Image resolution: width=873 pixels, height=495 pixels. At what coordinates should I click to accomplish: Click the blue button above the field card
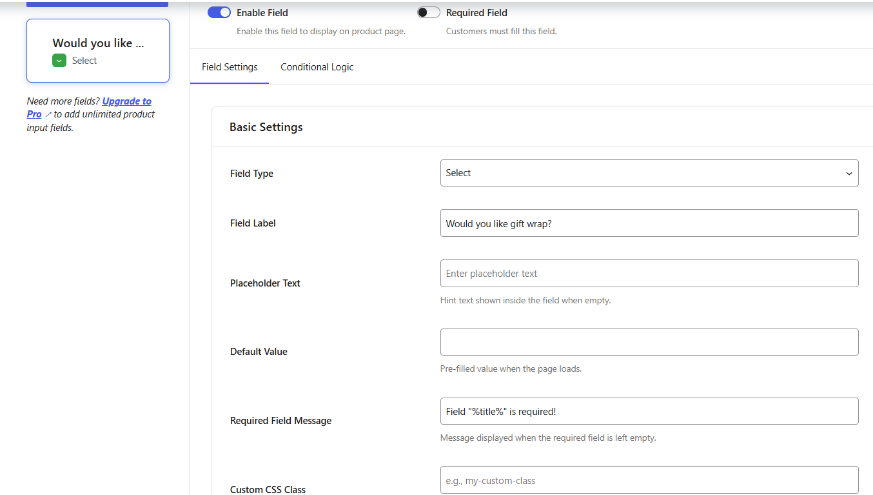click(x=97, y=3)
